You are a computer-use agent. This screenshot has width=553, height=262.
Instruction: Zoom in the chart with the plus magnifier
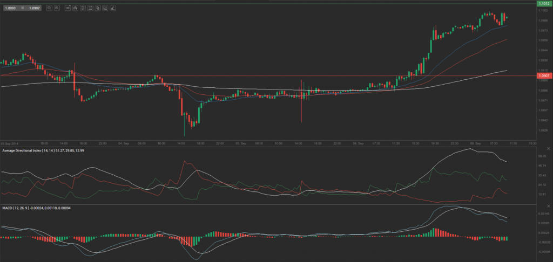(x=57, y=8)
